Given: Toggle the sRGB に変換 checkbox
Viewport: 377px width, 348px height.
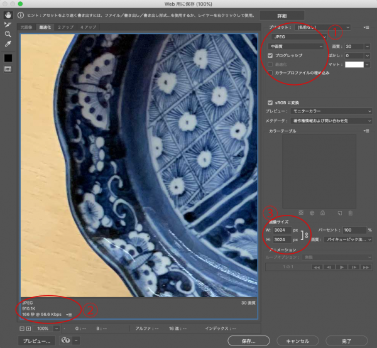Looking at the screenshot, I should pos(270,102).
